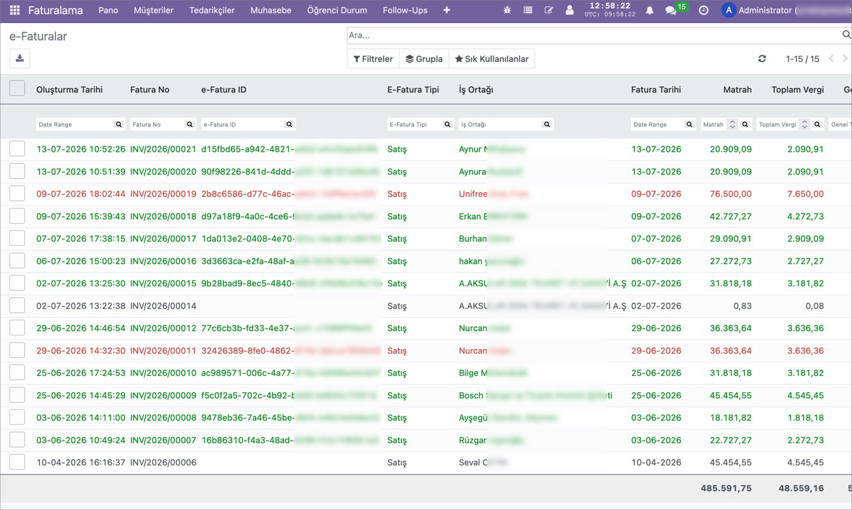Tick the checkbox for INV/2026/00019
Image resolution: width=852 pixels, height=510 pixels.
click(x=17, y=194)
